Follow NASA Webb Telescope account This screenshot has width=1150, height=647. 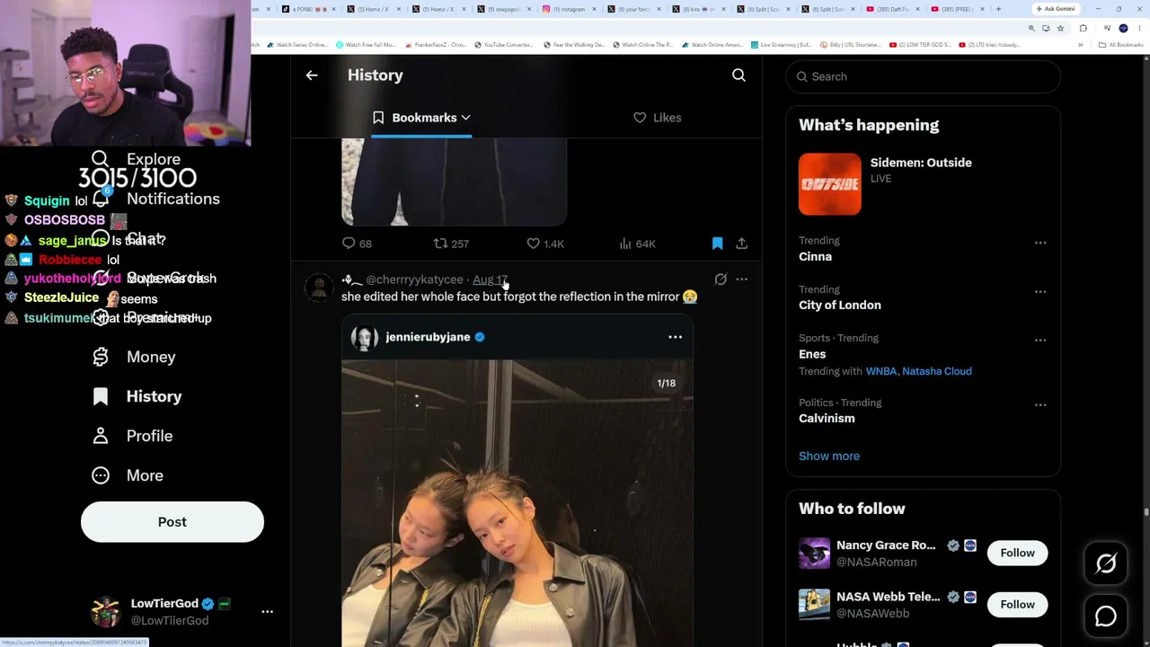point(1017,604)
